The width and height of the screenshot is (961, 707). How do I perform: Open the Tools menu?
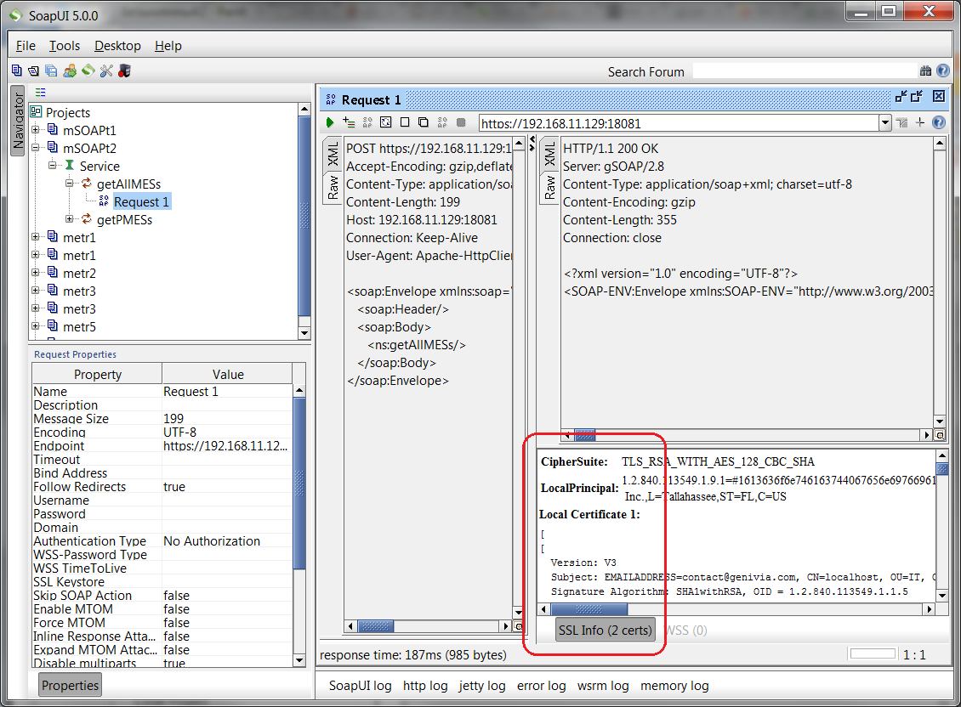[x=65, y=46]
